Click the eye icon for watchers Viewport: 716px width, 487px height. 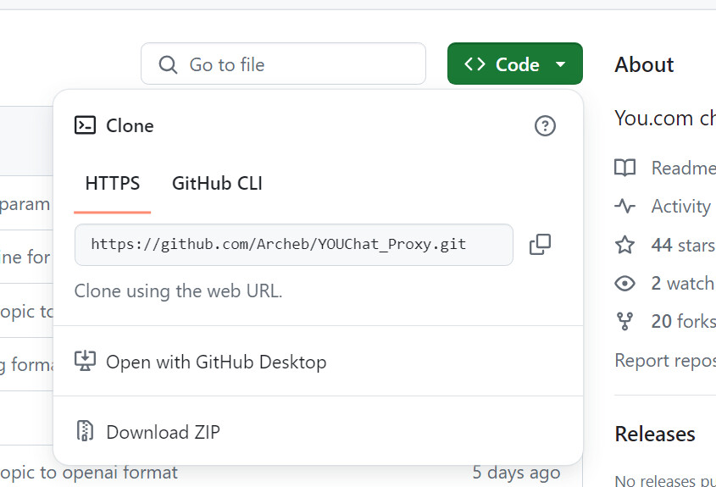tap(624, 283)
